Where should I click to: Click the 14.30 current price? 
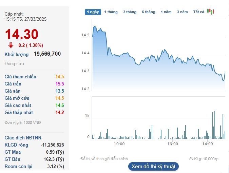coord(21,35)
